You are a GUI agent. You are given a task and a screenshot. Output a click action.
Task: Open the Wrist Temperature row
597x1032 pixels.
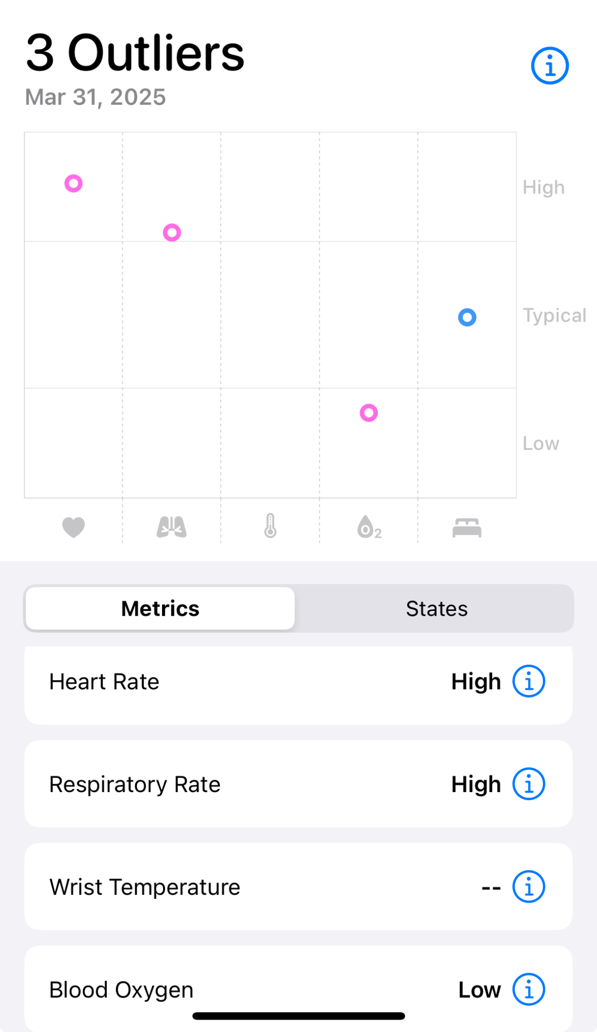click(298, 886)
